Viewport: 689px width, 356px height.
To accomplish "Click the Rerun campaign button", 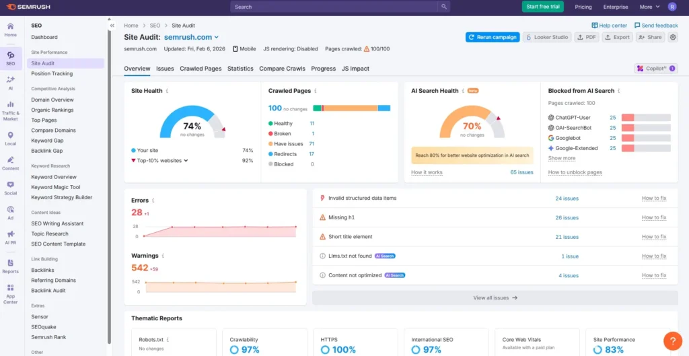I will [492, 37].
